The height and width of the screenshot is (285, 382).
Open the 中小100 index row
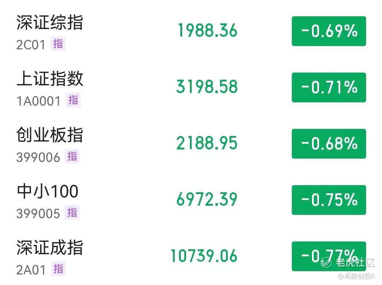click(191, 200)
